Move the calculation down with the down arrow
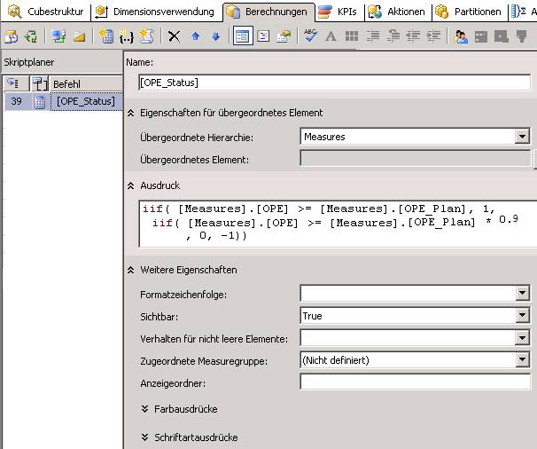The image size is (537, 449). pos(214,36)
